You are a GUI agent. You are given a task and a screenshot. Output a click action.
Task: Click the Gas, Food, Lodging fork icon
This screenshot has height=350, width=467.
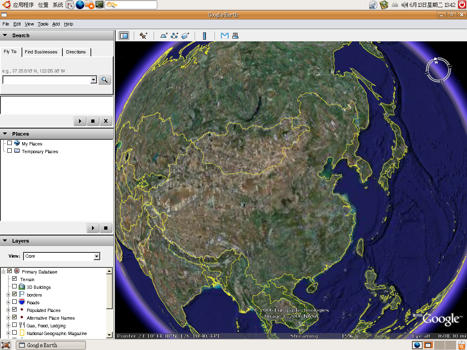(22, 325)
